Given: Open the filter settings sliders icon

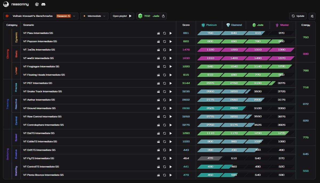Looking at the screenshot, I should [x=312, y=16].
